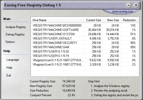Select the \REGISTRY\USER\.DEFAULT row

pos(84,38)
